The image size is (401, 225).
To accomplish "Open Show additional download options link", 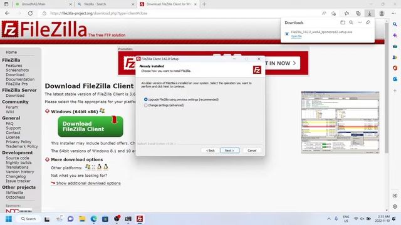I will [88, 183].
